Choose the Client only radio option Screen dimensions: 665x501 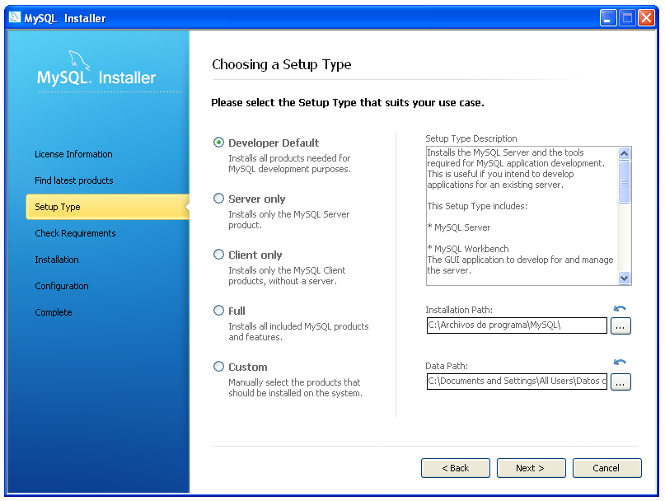point(218,255)
